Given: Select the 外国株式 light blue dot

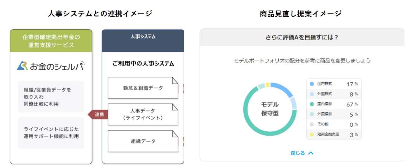Looking at the screenshot, I should click(312, 94).
